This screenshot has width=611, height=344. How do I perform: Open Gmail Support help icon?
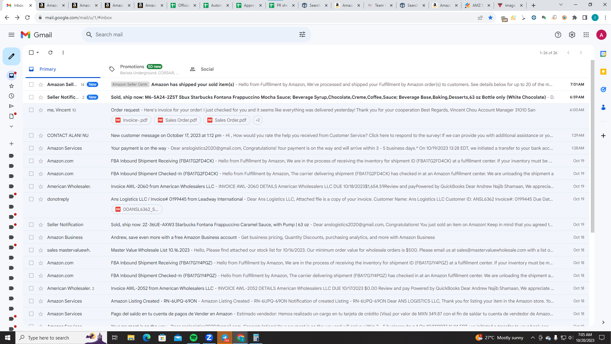(558, 35)
